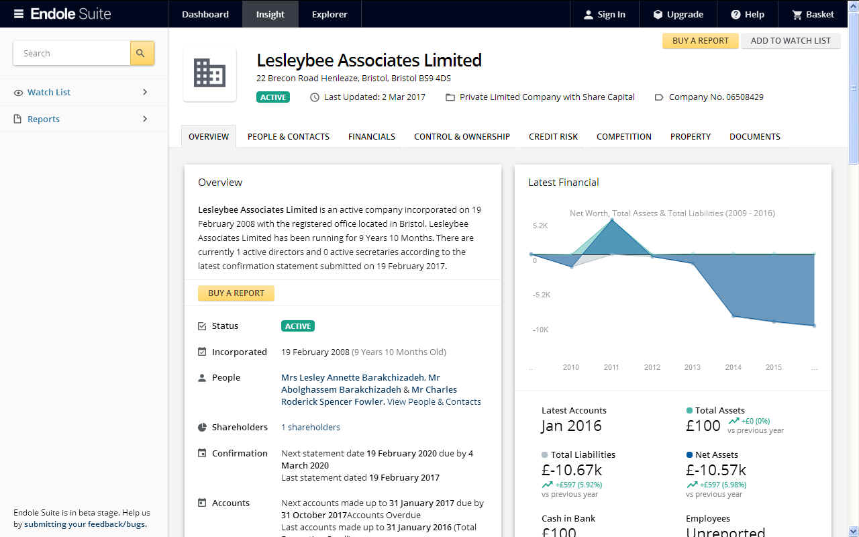Click the Confirmation calendar icon

tap(202, 453)
